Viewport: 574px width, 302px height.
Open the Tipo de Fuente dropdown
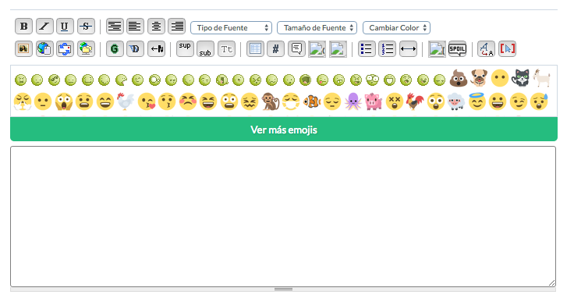click(231, 28)
